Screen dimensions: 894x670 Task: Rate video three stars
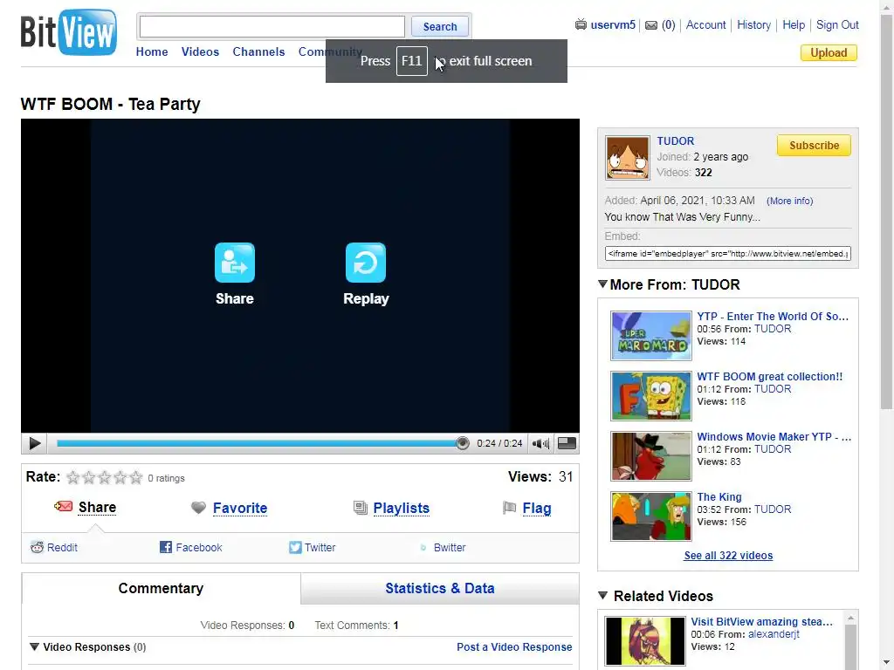pyautogui.click(x=105, y=477)
